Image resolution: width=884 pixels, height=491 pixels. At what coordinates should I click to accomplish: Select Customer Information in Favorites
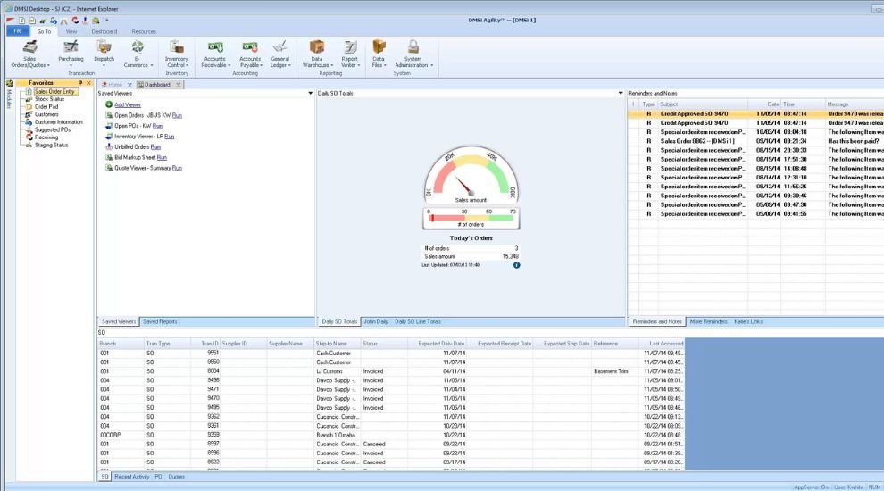pos(58,121)
